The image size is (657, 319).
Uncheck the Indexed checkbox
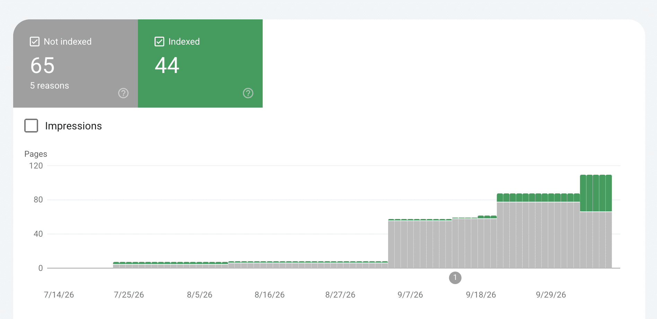coord(159,42)
